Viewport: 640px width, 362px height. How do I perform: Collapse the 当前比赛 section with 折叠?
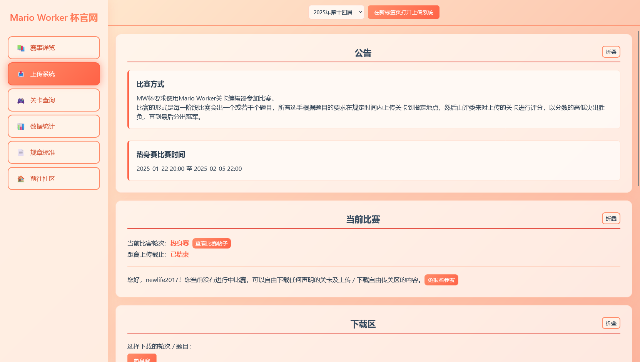611,219
